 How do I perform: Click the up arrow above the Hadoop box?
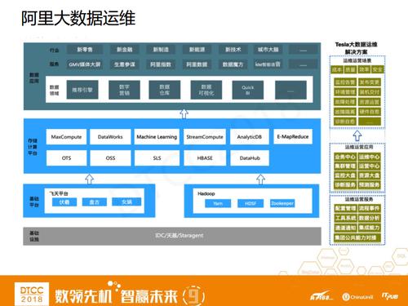coord(260,179)
